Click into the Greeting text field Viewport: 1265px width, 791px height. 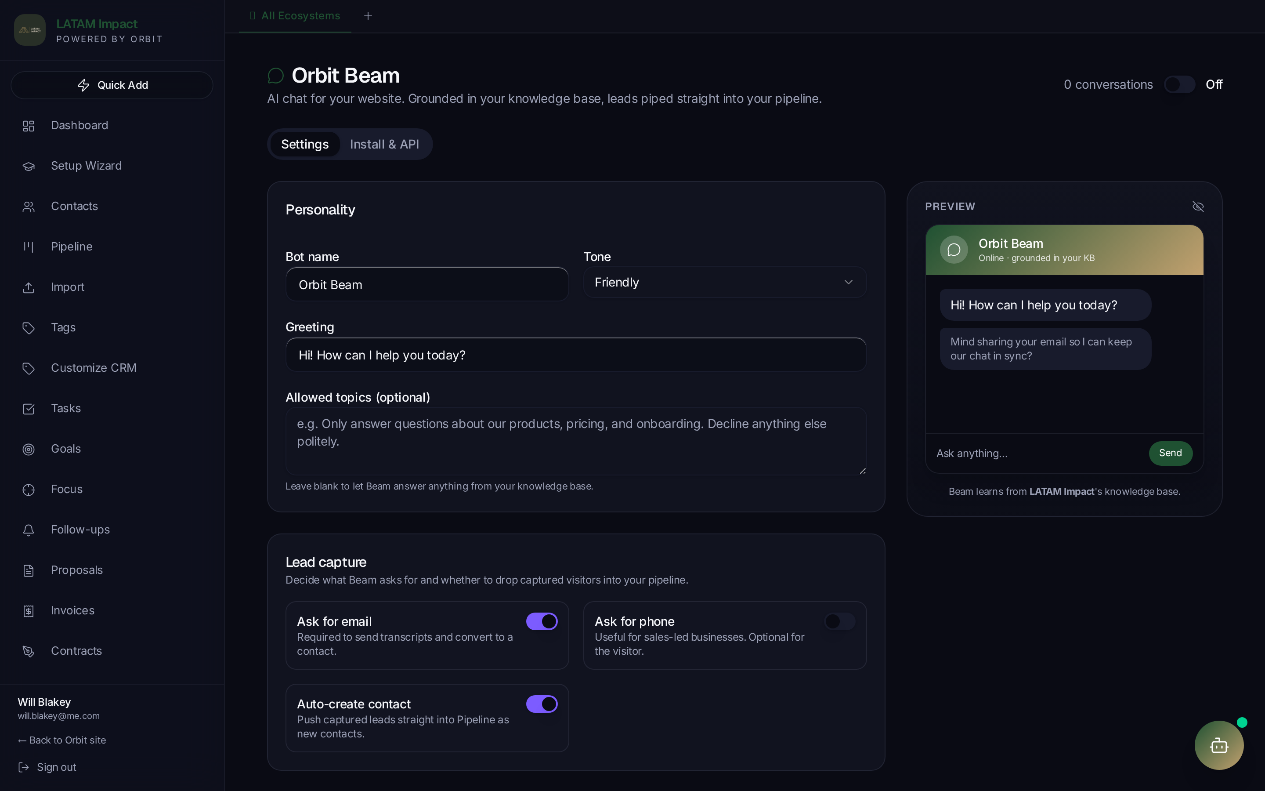(575, 355)
